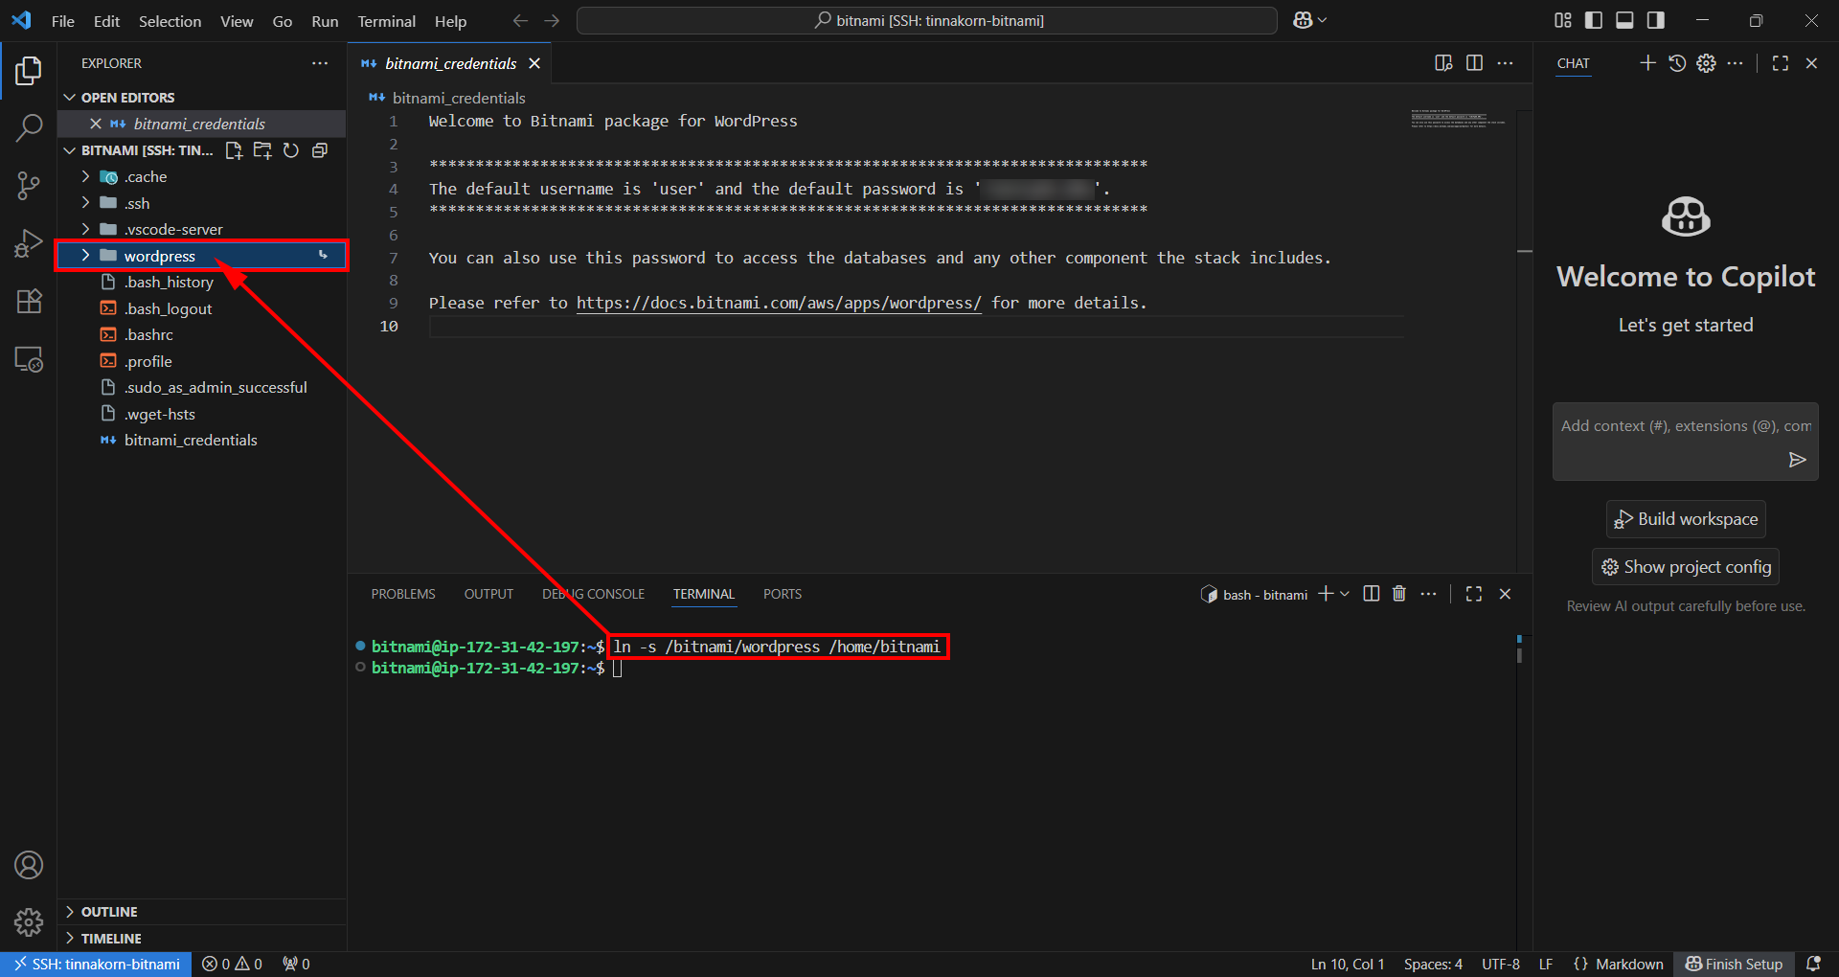This screenshot has width=1839, height=977.
Task: Toggle primary side bar visibility
Action: click(x=1594, y=20)
